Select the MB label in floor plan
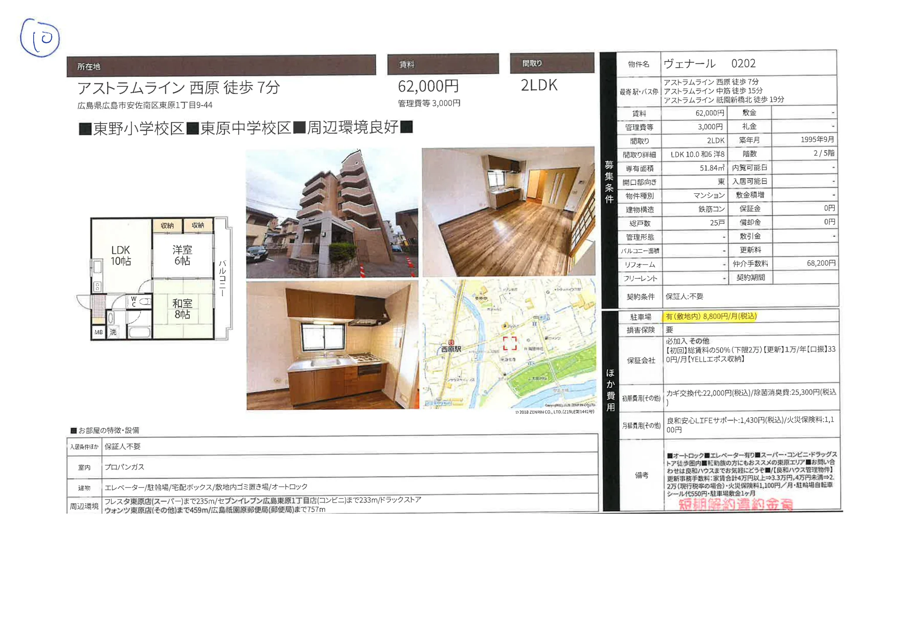Screen dimensions: 897x635 (99, 332)
